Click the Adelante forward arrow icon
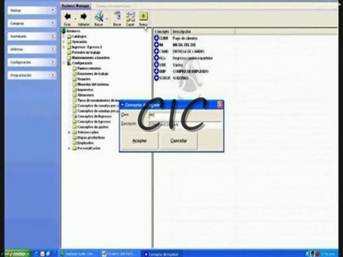343x257 pixels. (x=84, y=16)
